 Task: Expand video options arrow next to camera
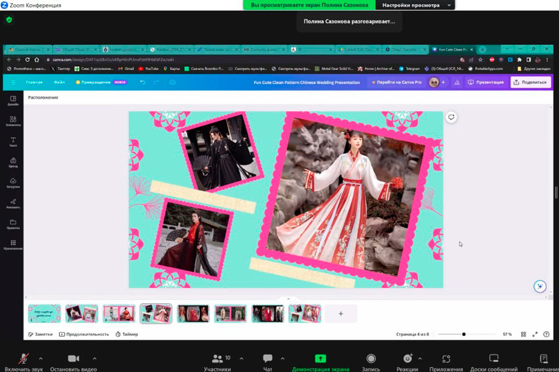94,358
